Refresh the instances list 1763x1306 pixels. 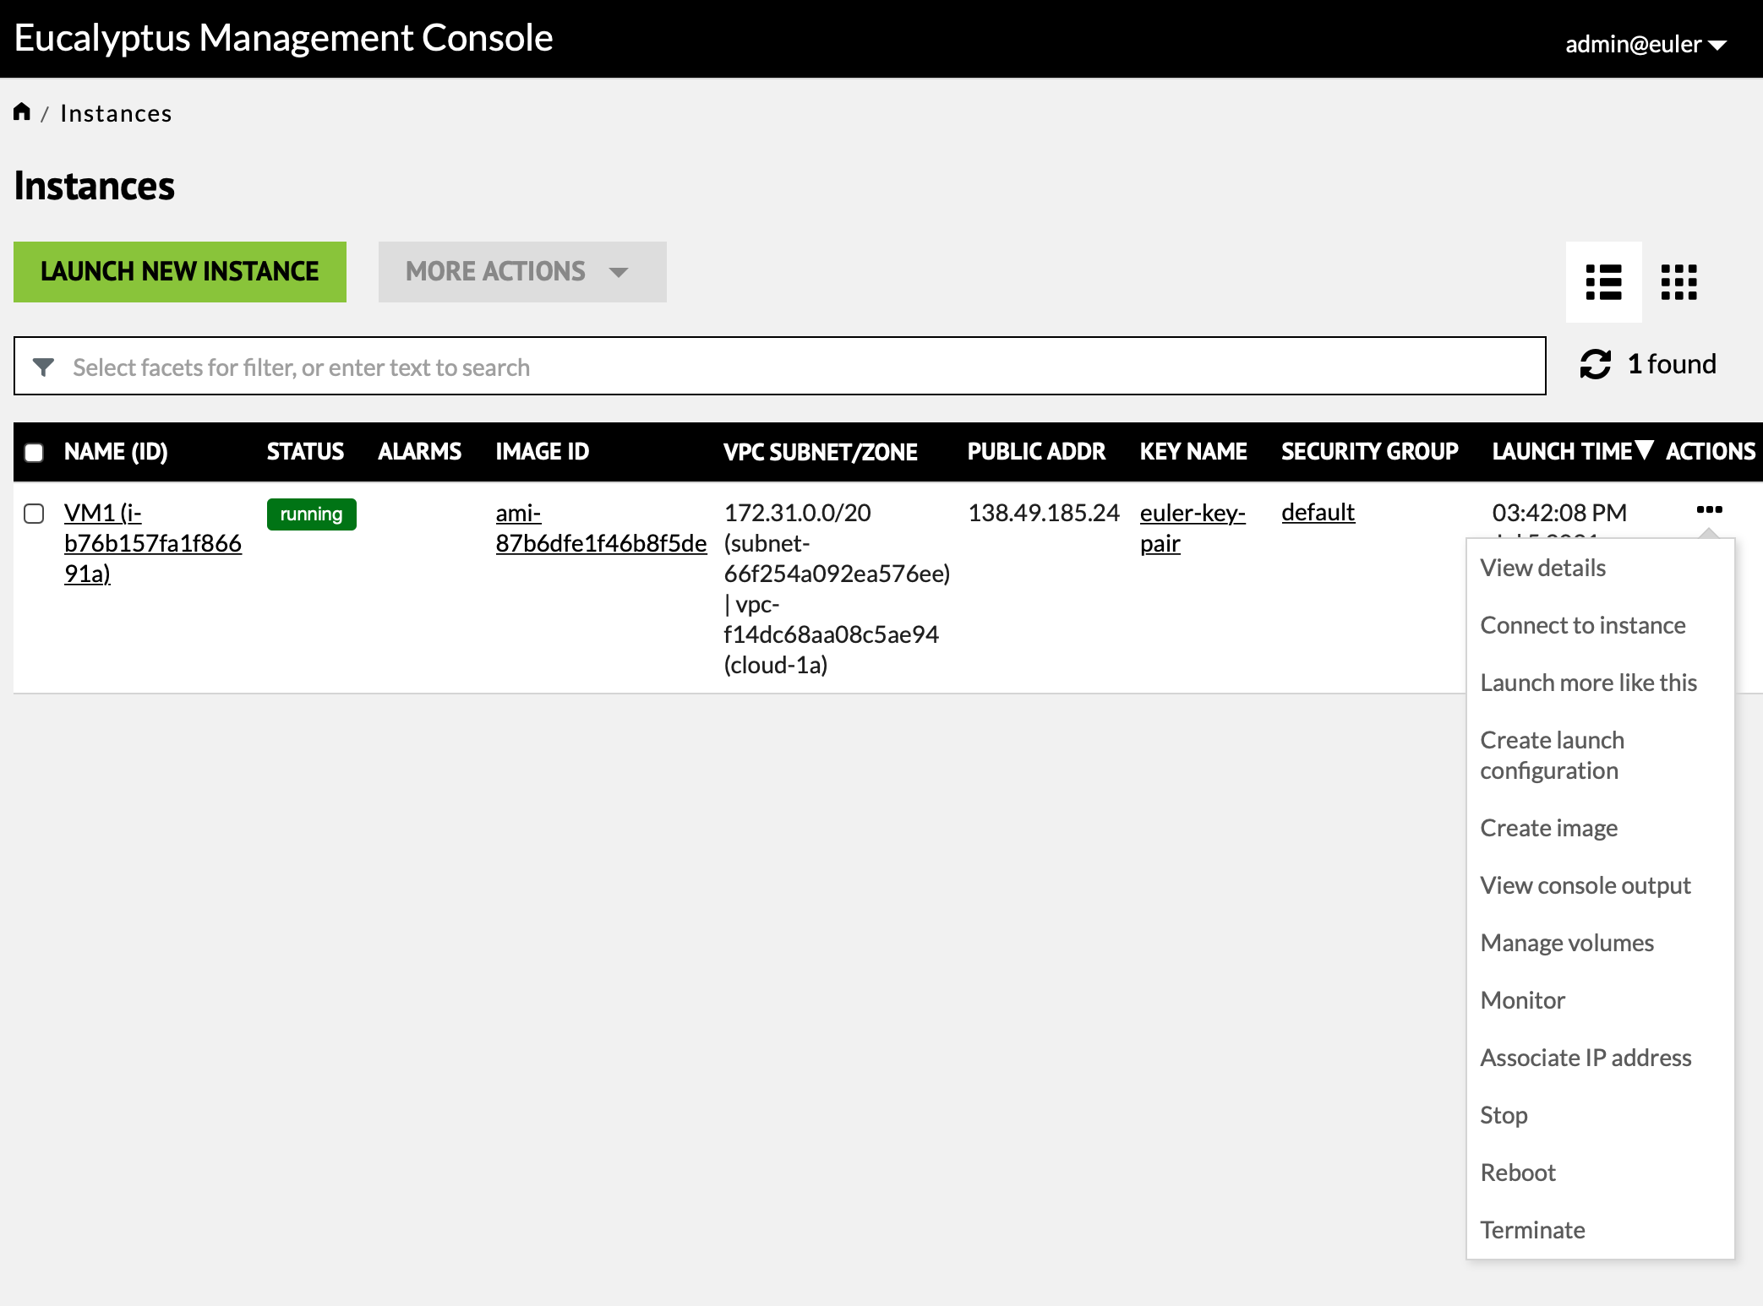tap(1595, 365)
